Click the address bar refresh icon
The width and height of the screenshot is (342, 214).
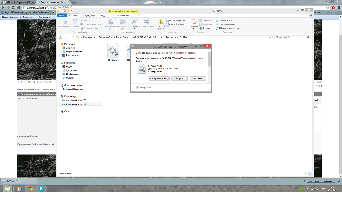(270, 37)
